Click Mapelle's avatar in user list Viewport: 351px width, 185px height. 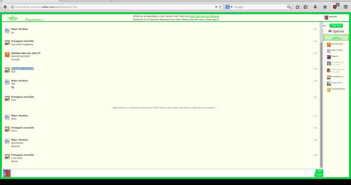click(329, 57)
